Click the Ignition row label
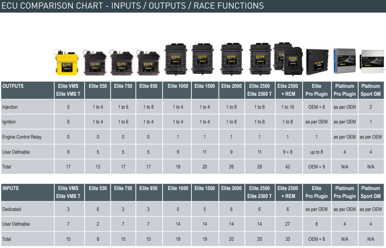This screenshot has width=386, height=248. coord(9,122)
